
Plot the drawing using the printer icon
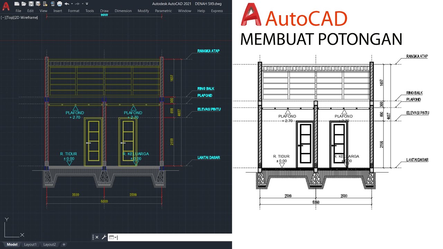coord(60,4)
